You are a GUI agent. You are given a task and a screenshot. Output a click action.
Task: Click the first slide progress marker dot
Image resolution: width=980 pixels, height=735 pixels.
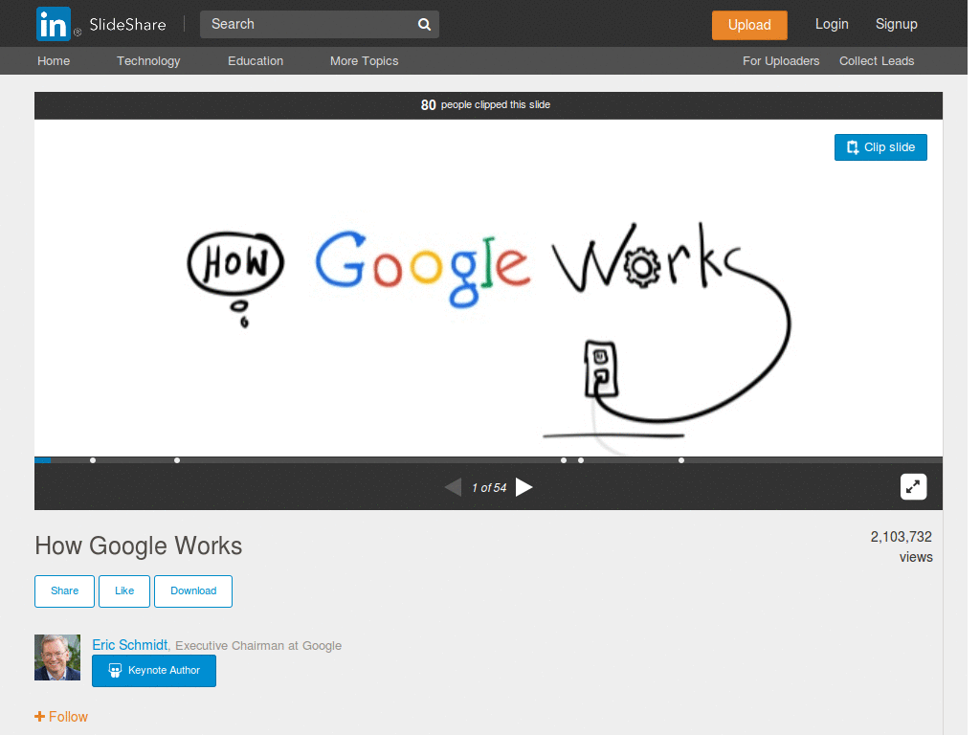tap(93, 460)
